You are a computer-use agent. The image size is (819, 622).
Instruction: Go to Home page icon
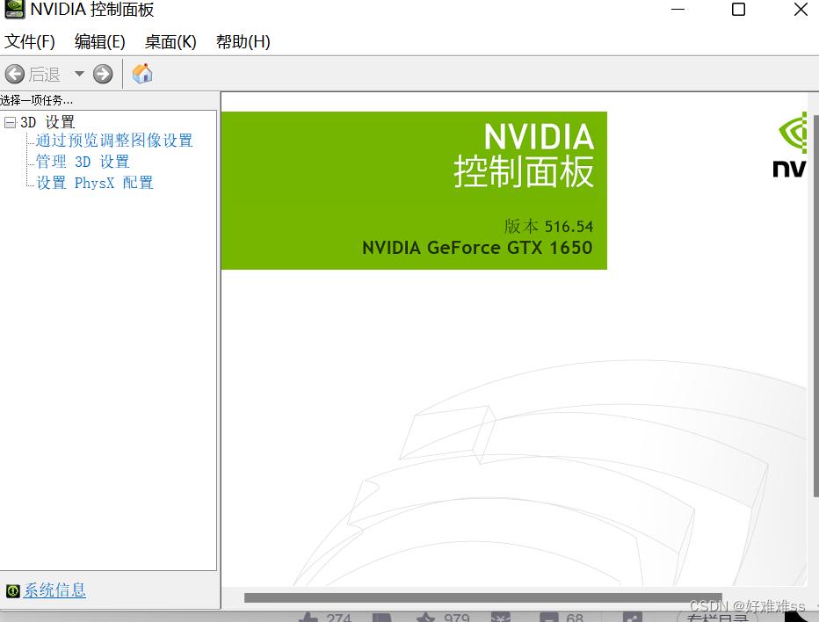142,74
